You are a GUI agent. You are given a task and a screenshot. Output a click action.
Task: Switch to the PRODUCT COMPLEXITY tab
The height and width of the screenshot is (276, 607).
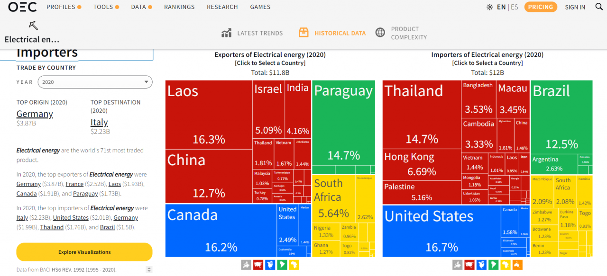(x=401, y=33)
